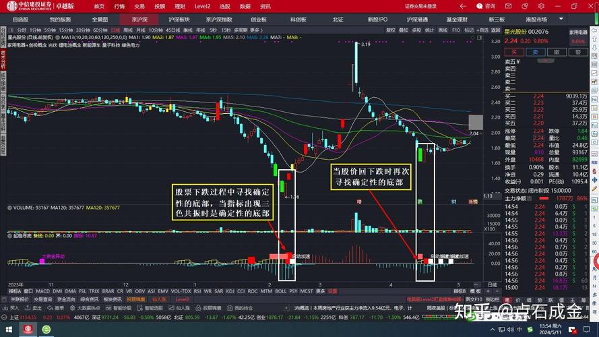The height and width of the screenshot is (337, 599).
Task: Switch to the 自选股 tab
Action: click(21, 19)
